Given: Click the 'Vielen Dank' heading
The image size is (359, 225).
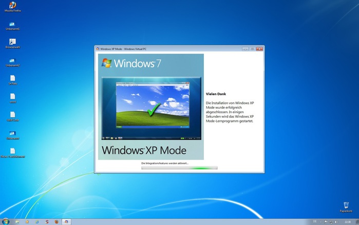Looking at the screenshot, I should (x=216, y=94).
